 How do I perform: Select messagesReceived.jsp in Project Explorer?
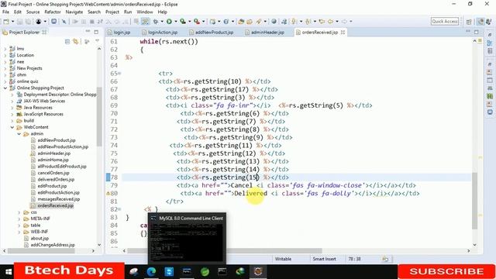pyautogui.click(x=59, y=199)
